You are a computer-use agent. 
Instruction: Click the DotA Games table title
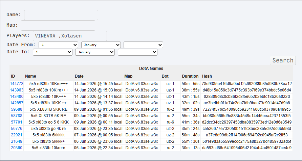point(151,69)
